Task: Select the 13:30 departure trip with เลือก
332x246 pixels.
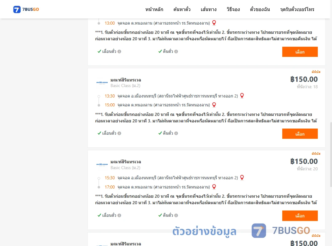Action: point(300,134)
